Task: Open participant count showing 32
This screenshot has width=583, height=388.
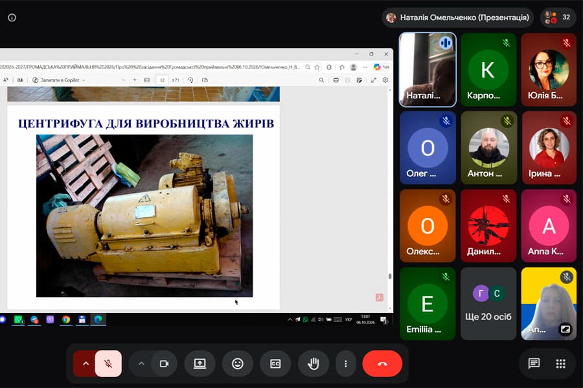Action: pyautogui.click(x=558, y=17)
